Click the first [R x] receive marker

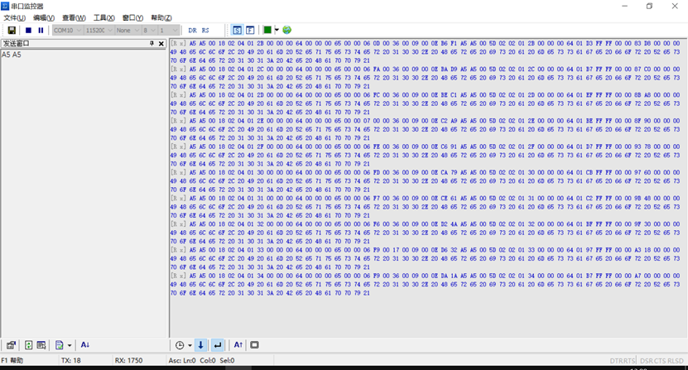coord(178,43)
